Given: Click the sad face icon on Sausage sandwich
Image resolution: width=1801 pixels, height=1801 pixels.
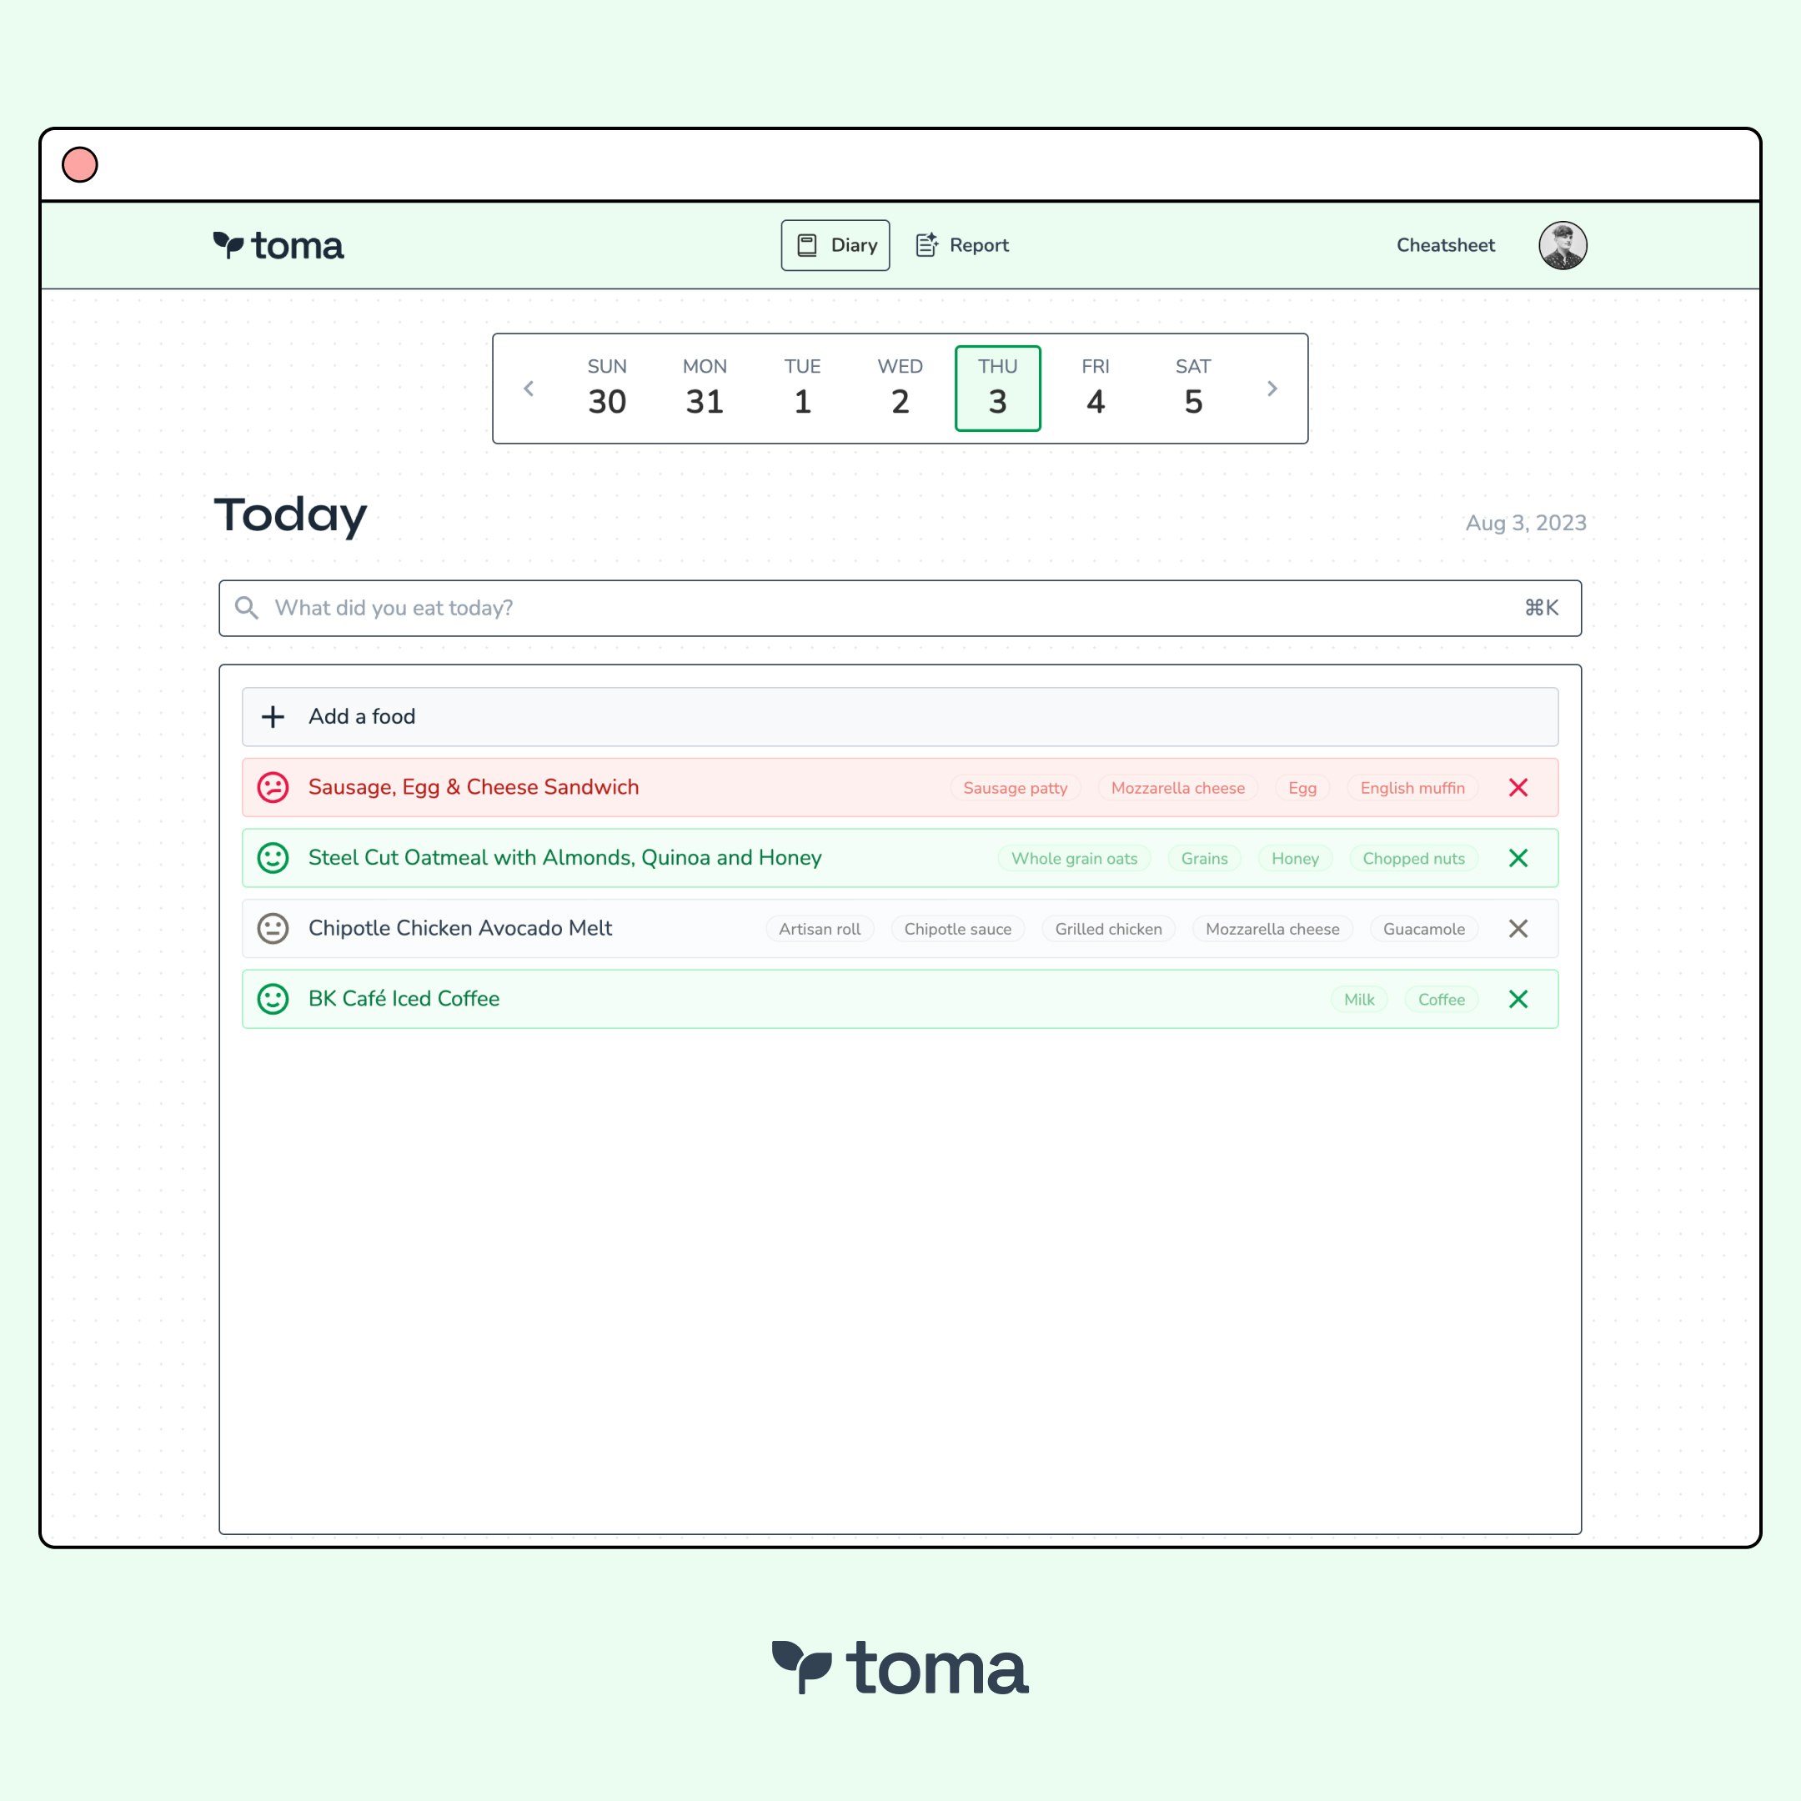Looking at the screenshot, I should point(272,788).
